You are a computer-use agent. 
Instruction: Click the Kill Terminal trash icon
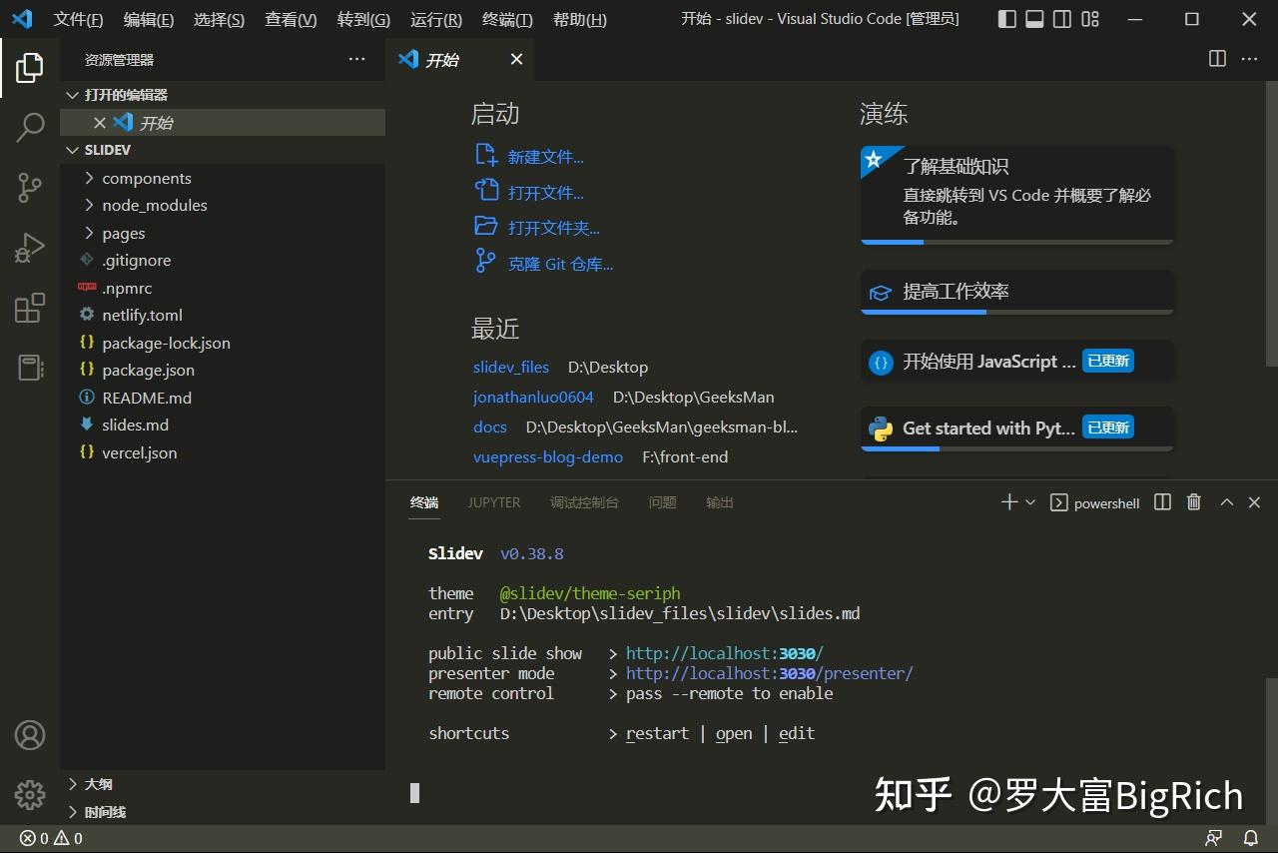(x=1193, y=502)
